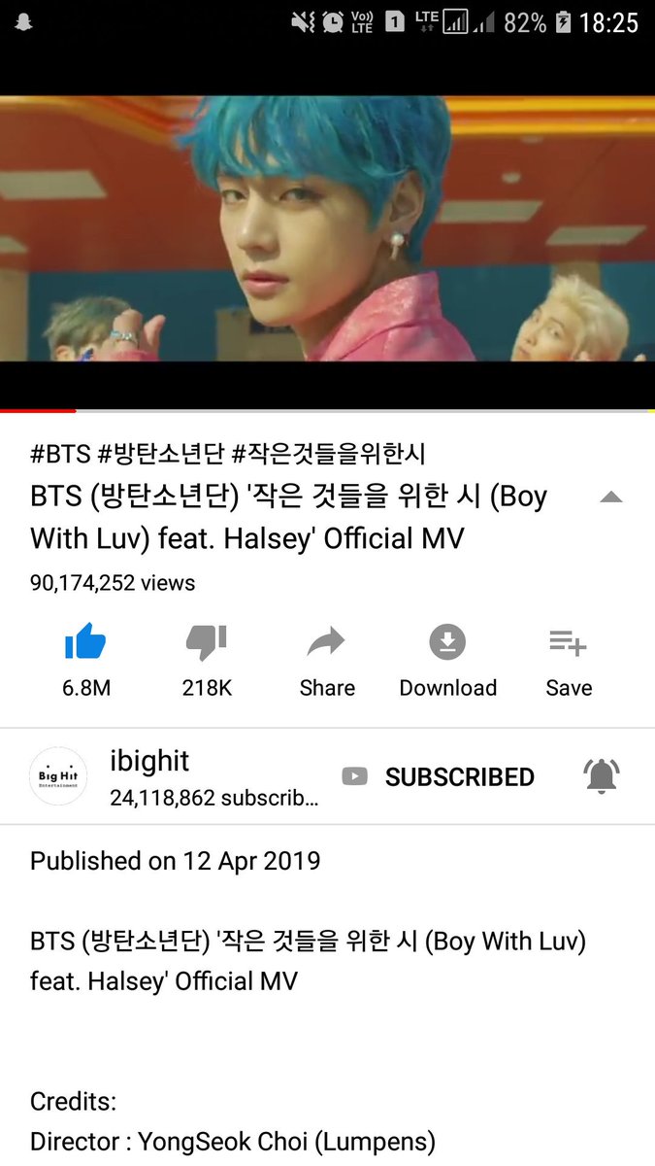Screen dimensions: 655x1166
Task: Tap the battery 82% status indicator
Action: pos(539,22)
